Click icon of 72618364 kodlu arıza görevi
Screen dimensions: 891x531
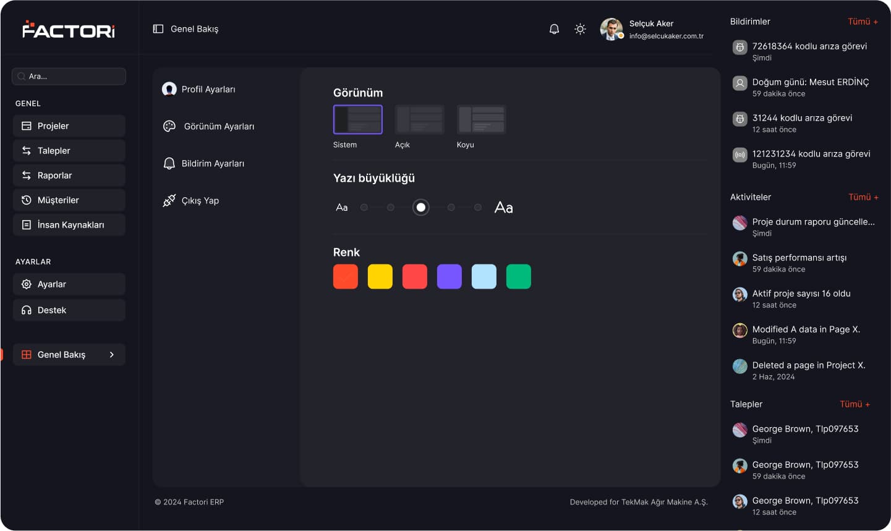click(x=740, y=48)
